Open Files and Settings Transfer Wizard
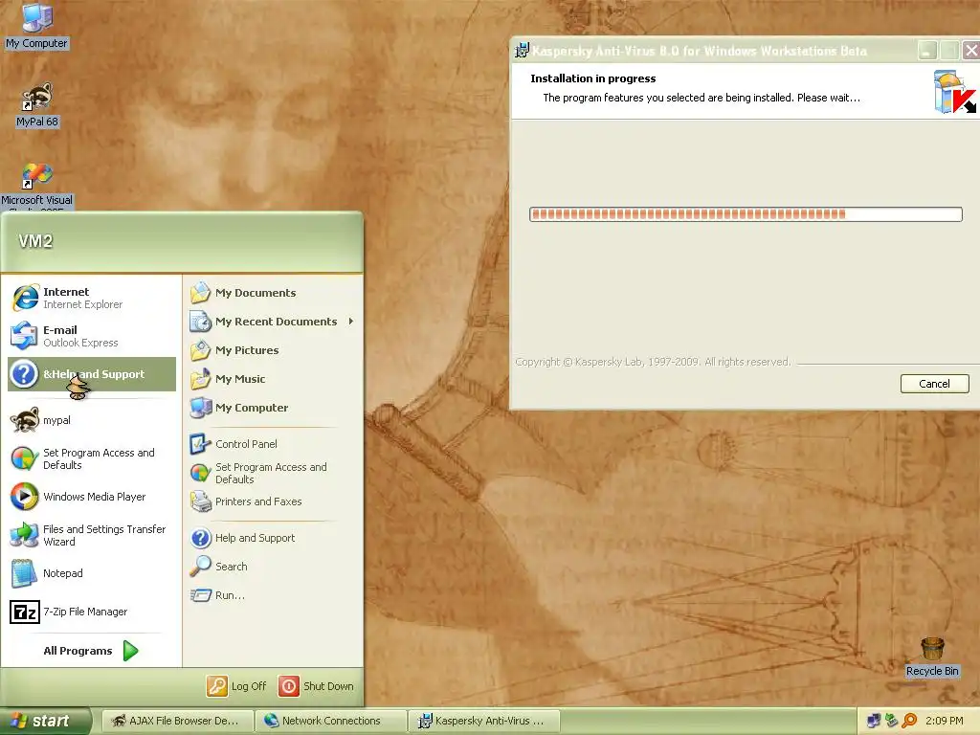 click(92, 535)
